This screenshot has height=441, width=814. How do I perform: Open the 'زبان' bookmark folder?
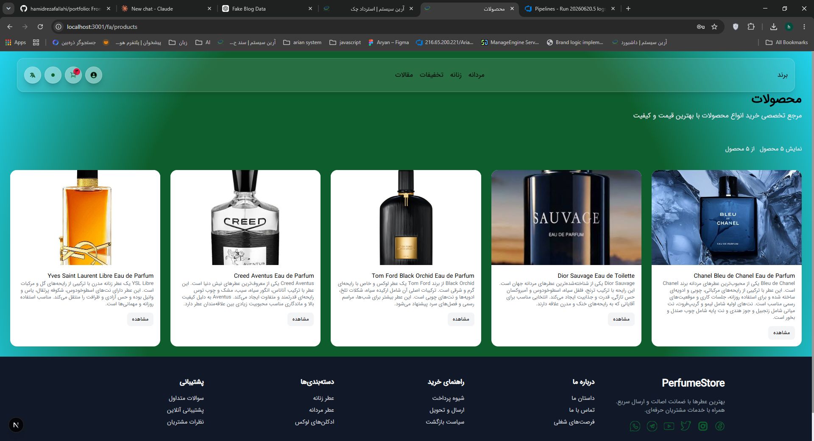coord(178,42)
